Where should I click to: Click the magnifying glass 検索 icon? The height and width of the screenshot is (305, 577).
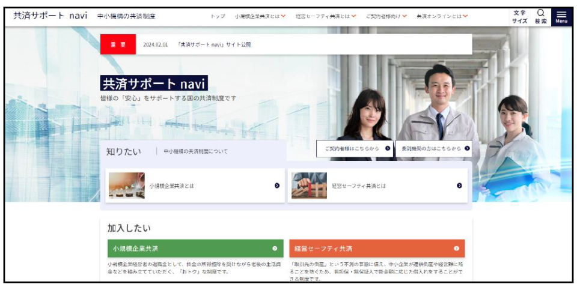pos(540,17)
